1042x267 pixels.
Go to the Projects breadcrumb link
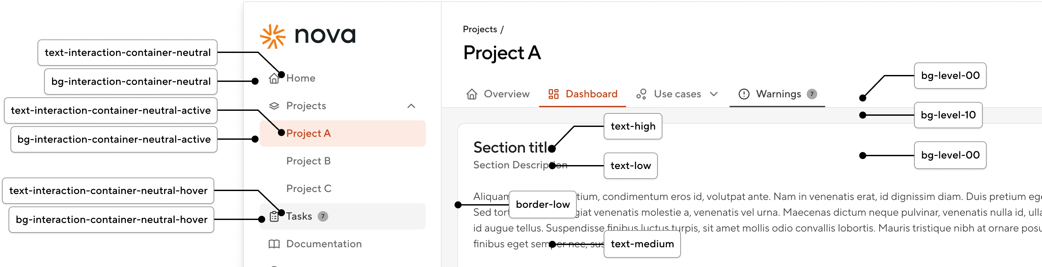480,30
